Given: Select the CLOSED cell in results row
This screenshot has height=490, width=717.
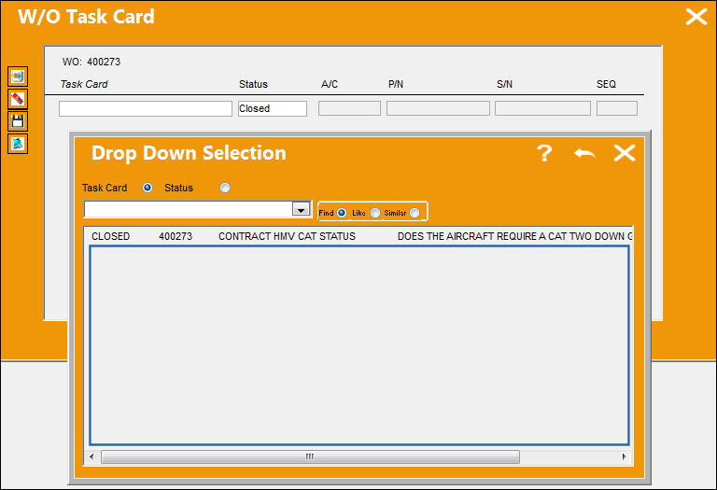Looking at the screenshot, I should pyautogui.click(x=111, y=236).
